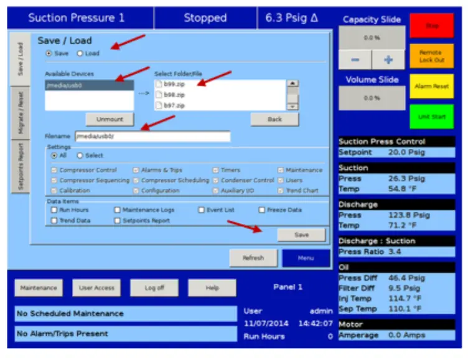
Task: Click the green Unit Start button
Action: click(x=432, y=117)
